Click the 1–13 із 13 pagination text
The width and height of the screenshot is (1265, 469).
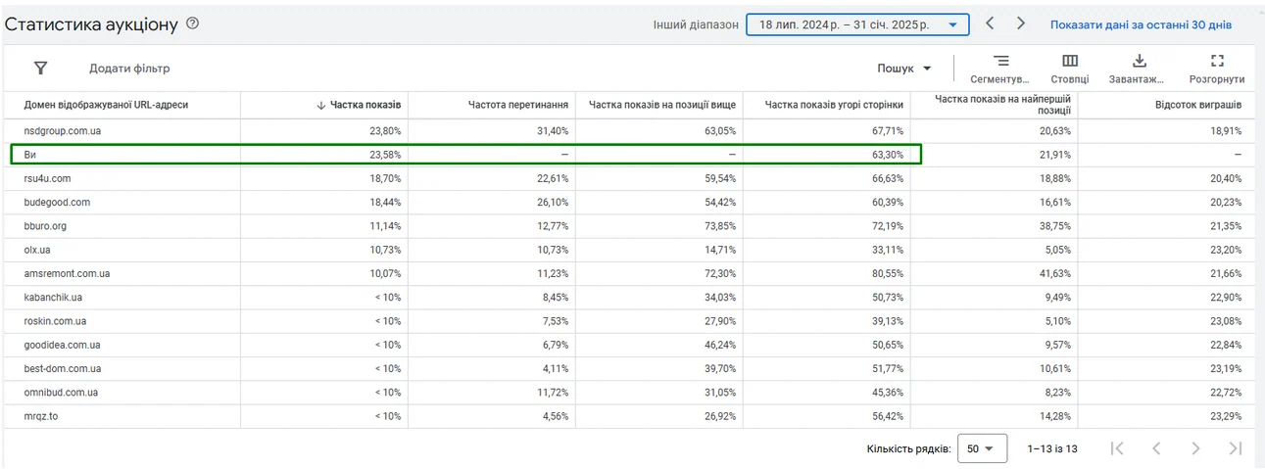[x=1052, y=448]
